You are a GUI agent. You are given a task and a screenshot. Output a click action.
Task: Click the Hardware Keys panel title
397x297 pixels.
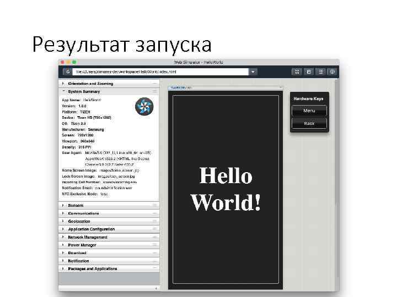pyautogui.click(x=308, y=98)
